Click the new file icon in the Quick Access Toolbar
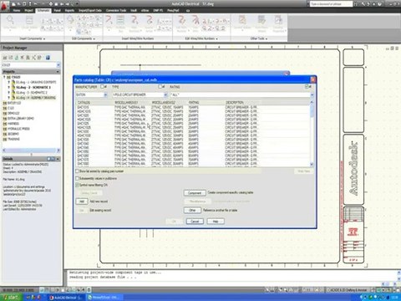This screenshot has width=401, height=301. [13, 4]
